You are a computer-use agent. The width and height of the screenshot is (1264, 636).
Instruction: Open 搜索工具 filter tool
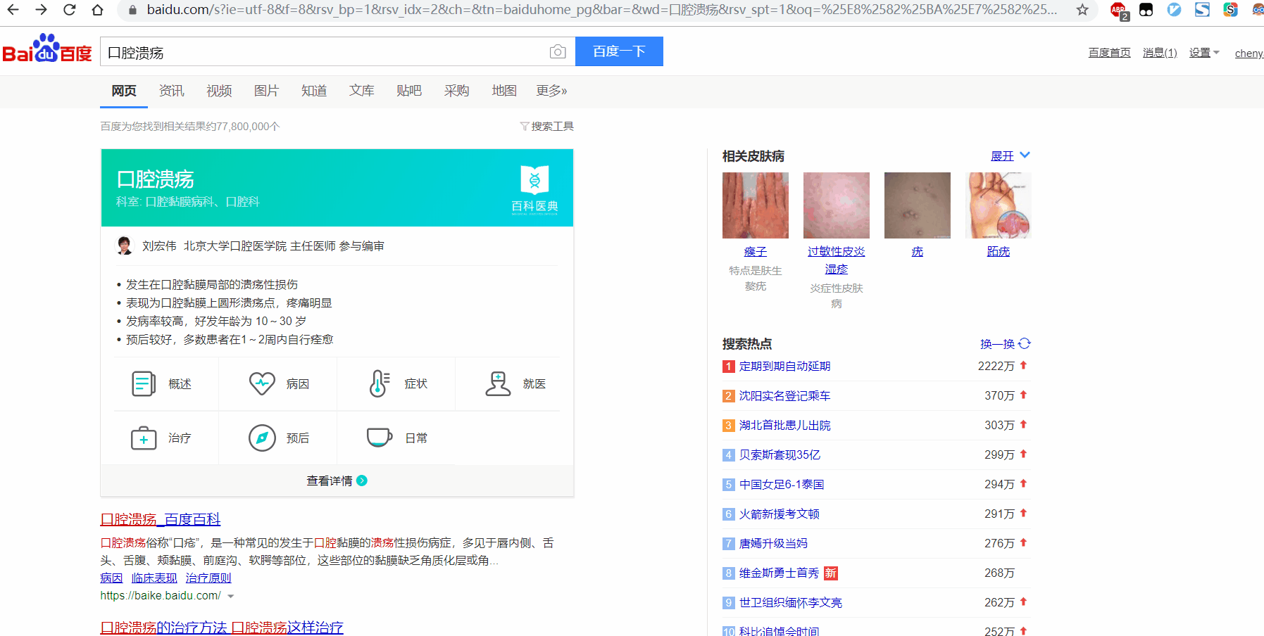[x=546, y=126]
